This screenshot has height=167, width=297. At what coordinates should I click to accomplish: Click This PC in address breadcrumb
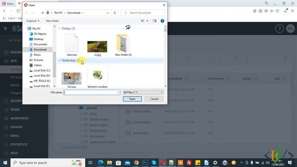click(x=58, y=13)
